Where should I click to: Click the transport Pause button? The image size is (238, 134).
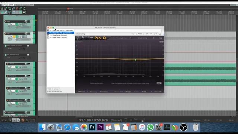18,120
